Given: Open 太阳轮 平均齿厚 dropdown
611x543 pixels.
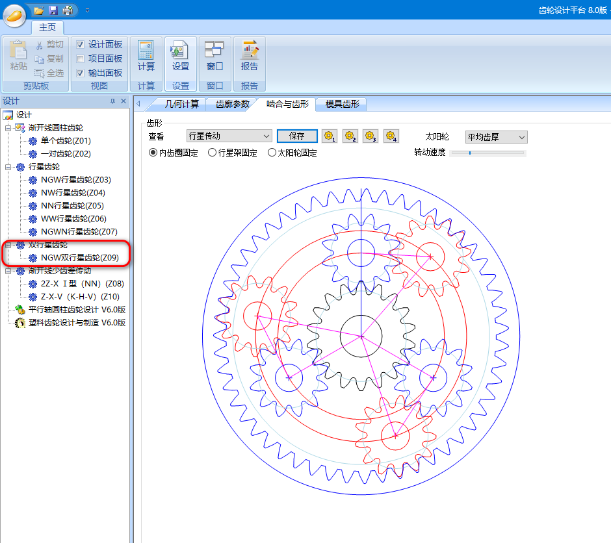Looking at the screenshot, I should click(497, 137).
